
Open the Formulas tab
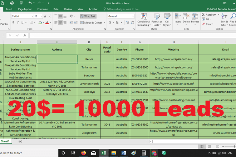tap(43, 9)
